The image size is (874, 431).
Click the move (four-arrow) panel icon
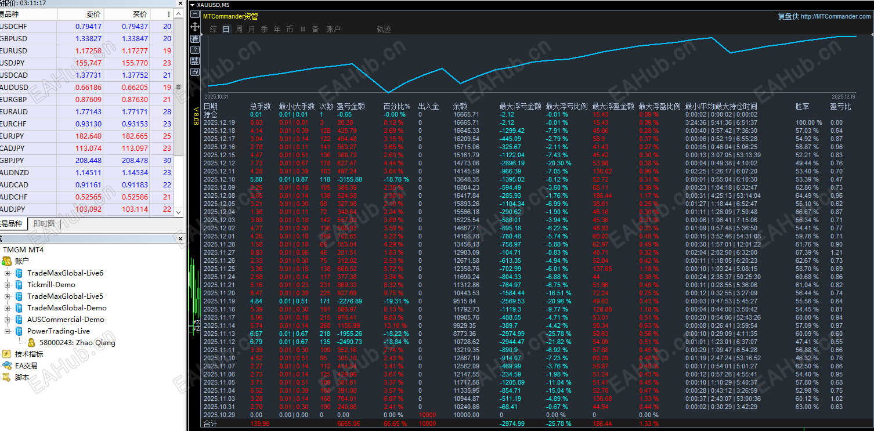click(x=195, y=27)
